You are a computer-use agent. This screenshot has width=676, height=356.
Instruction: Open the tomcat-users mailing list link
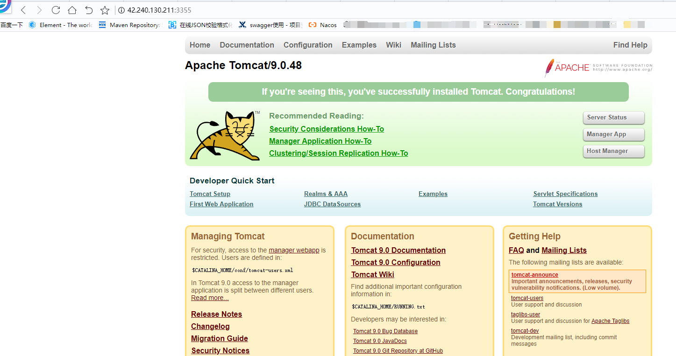pos(527,298)
